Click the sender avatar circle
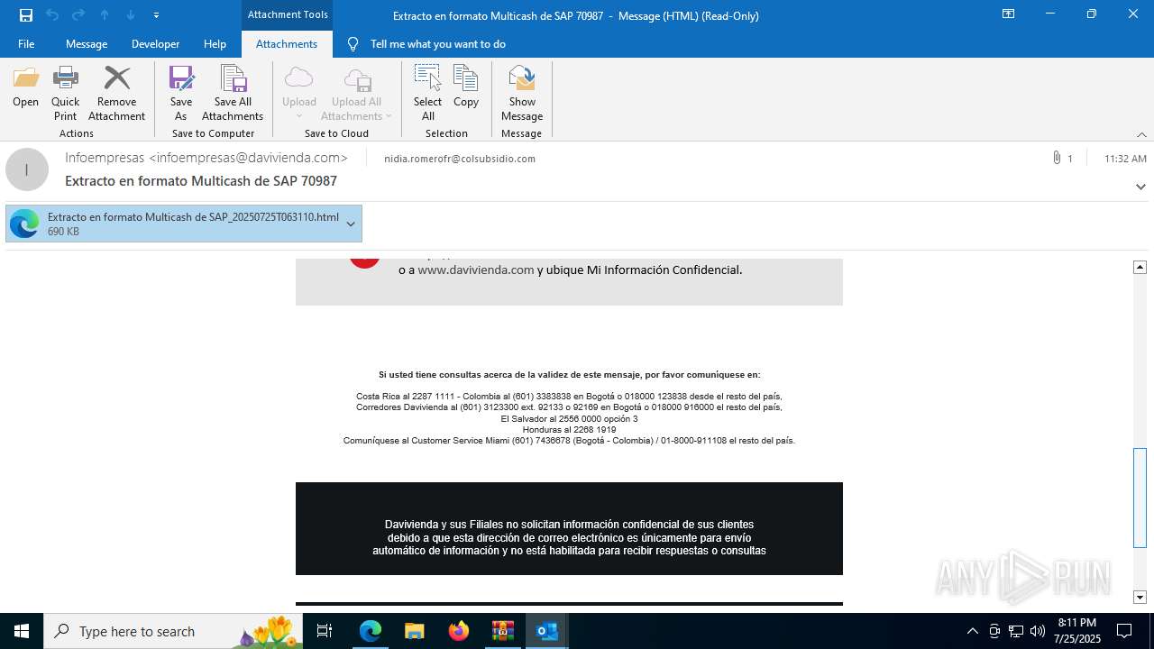1154x649 pixels. coord(27,169)
